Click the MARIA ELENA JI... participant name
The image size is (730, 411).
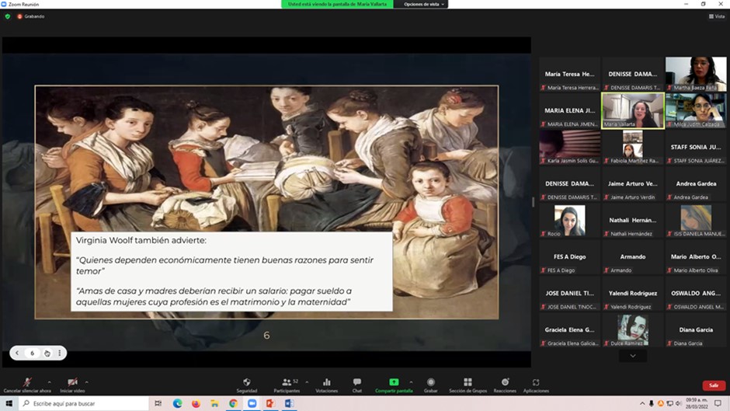tap(570, 110)
